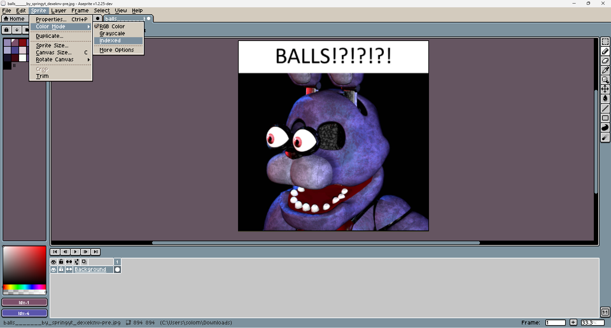Choose Indexed color mode
611x328 pixels.
[x=118, y=41]
